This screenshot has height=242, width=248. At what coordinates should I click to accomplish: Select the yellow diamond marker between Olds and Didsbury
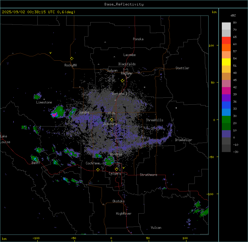112,120
